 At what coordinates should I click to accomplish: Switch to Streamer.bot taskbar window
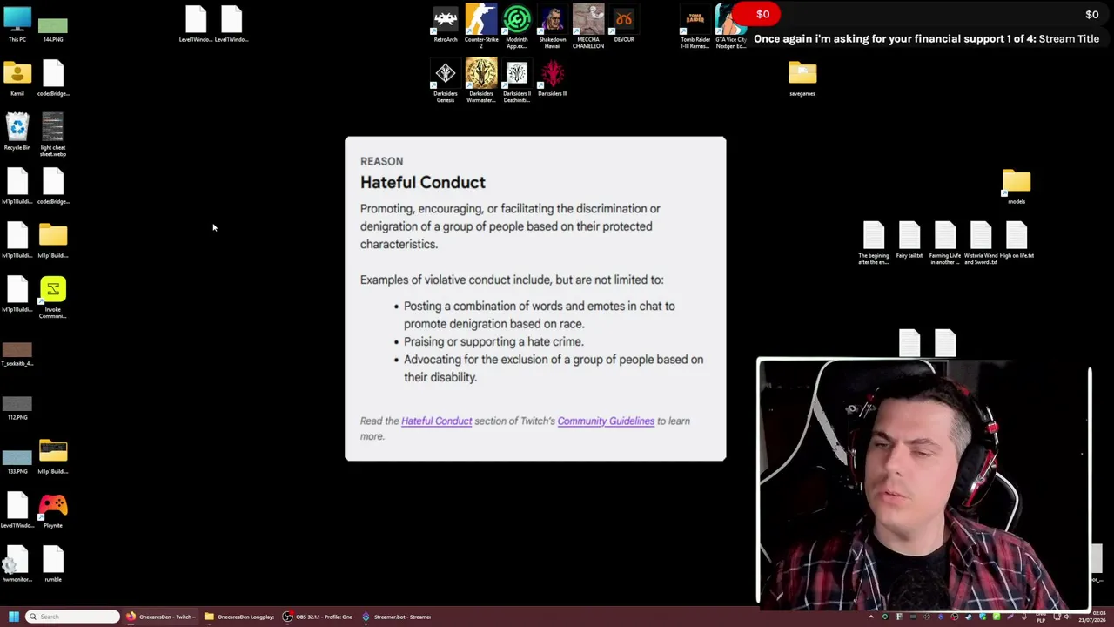pos(397,617)
